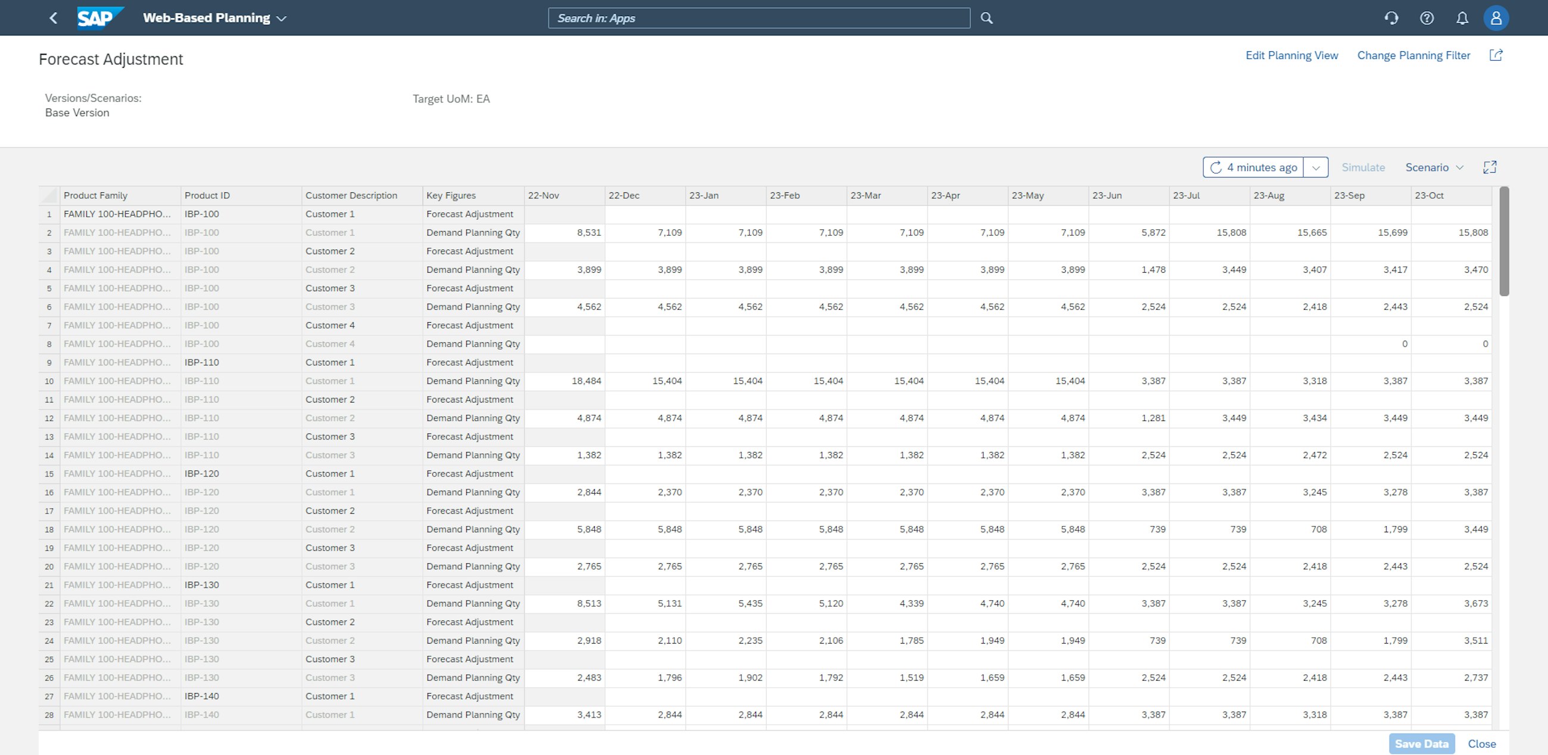Refresh the planning data
The image size is (1548, 755).
(x=1216, y=167)
